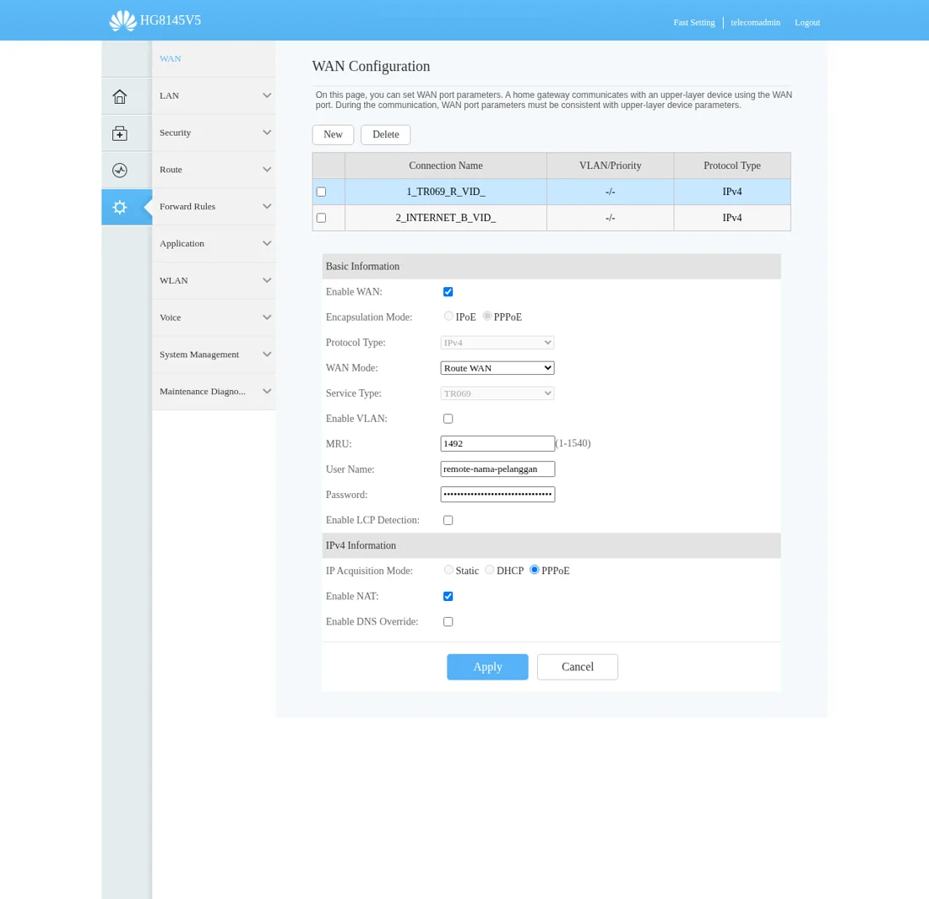Select Static IP acquisition mode
This screenshot has height=899, width=929.
(x=448, y=570)
